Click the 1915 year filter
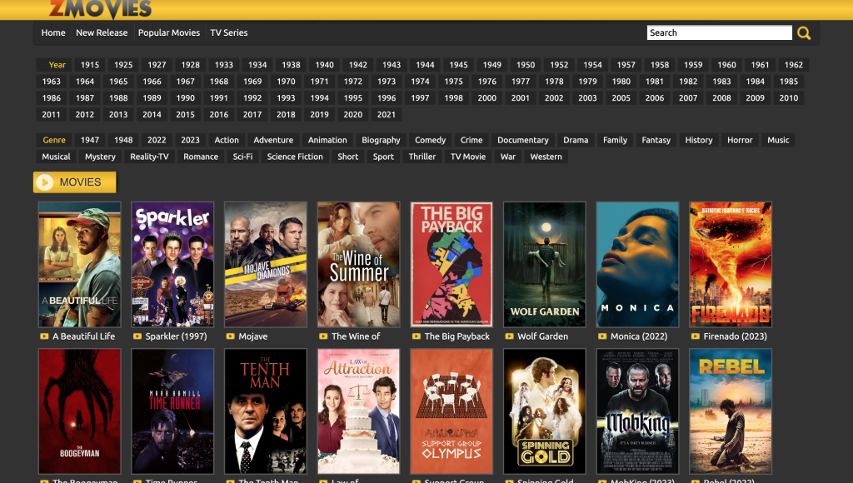 pyautogui.click(x=89, y=64)
